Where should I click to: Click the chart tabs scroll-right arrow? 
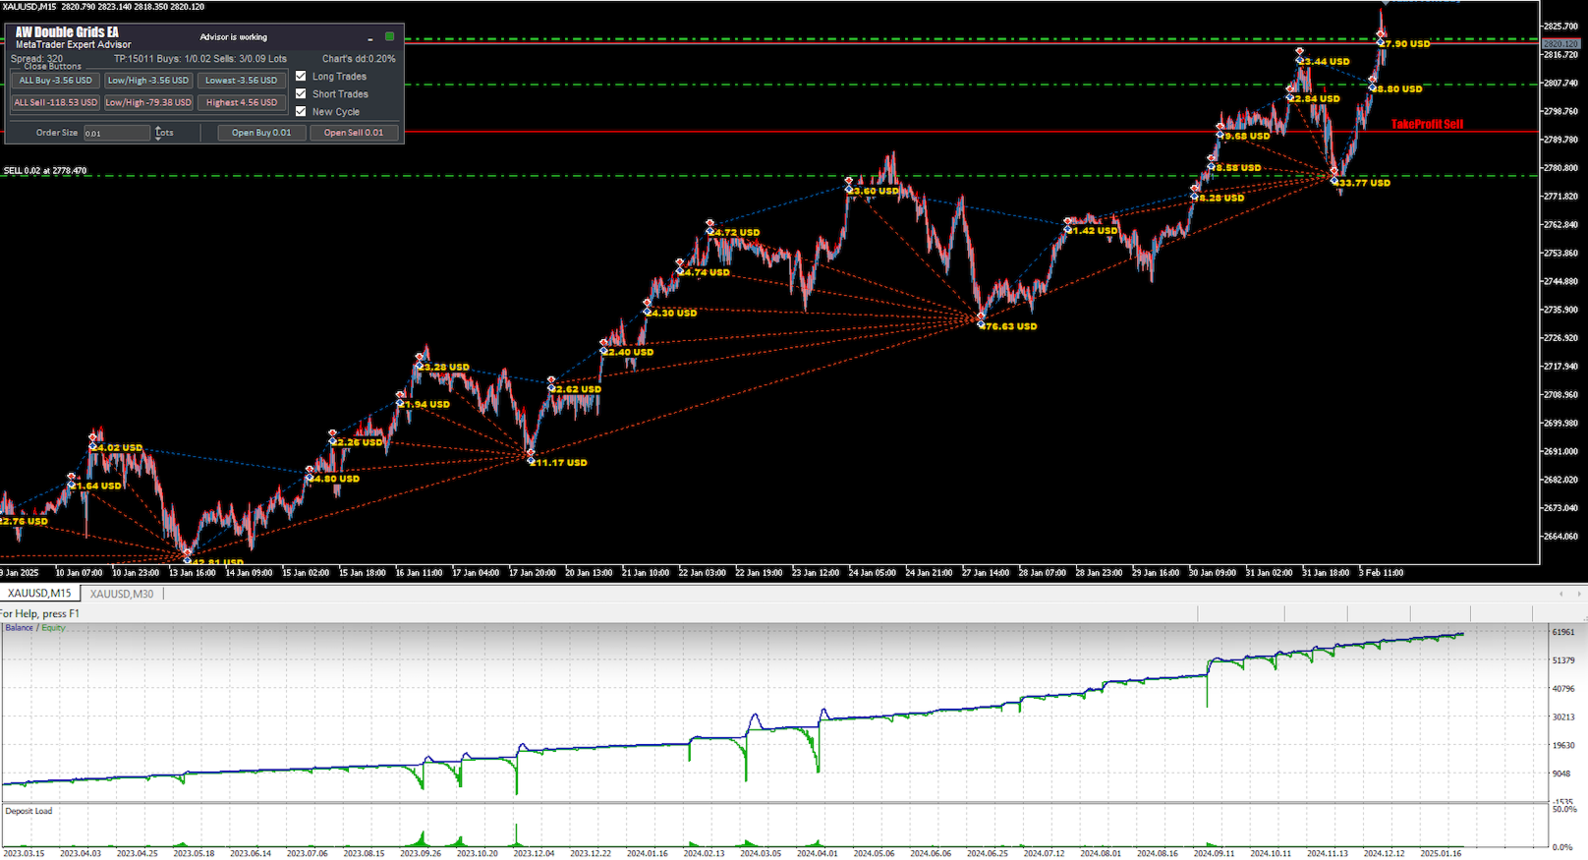(x=1578, y=594)
